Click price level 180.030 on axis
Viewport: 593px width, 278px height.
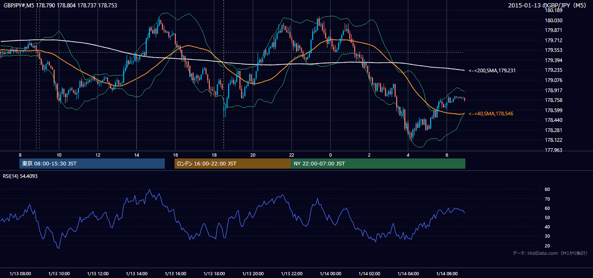(x=554, y=20)
